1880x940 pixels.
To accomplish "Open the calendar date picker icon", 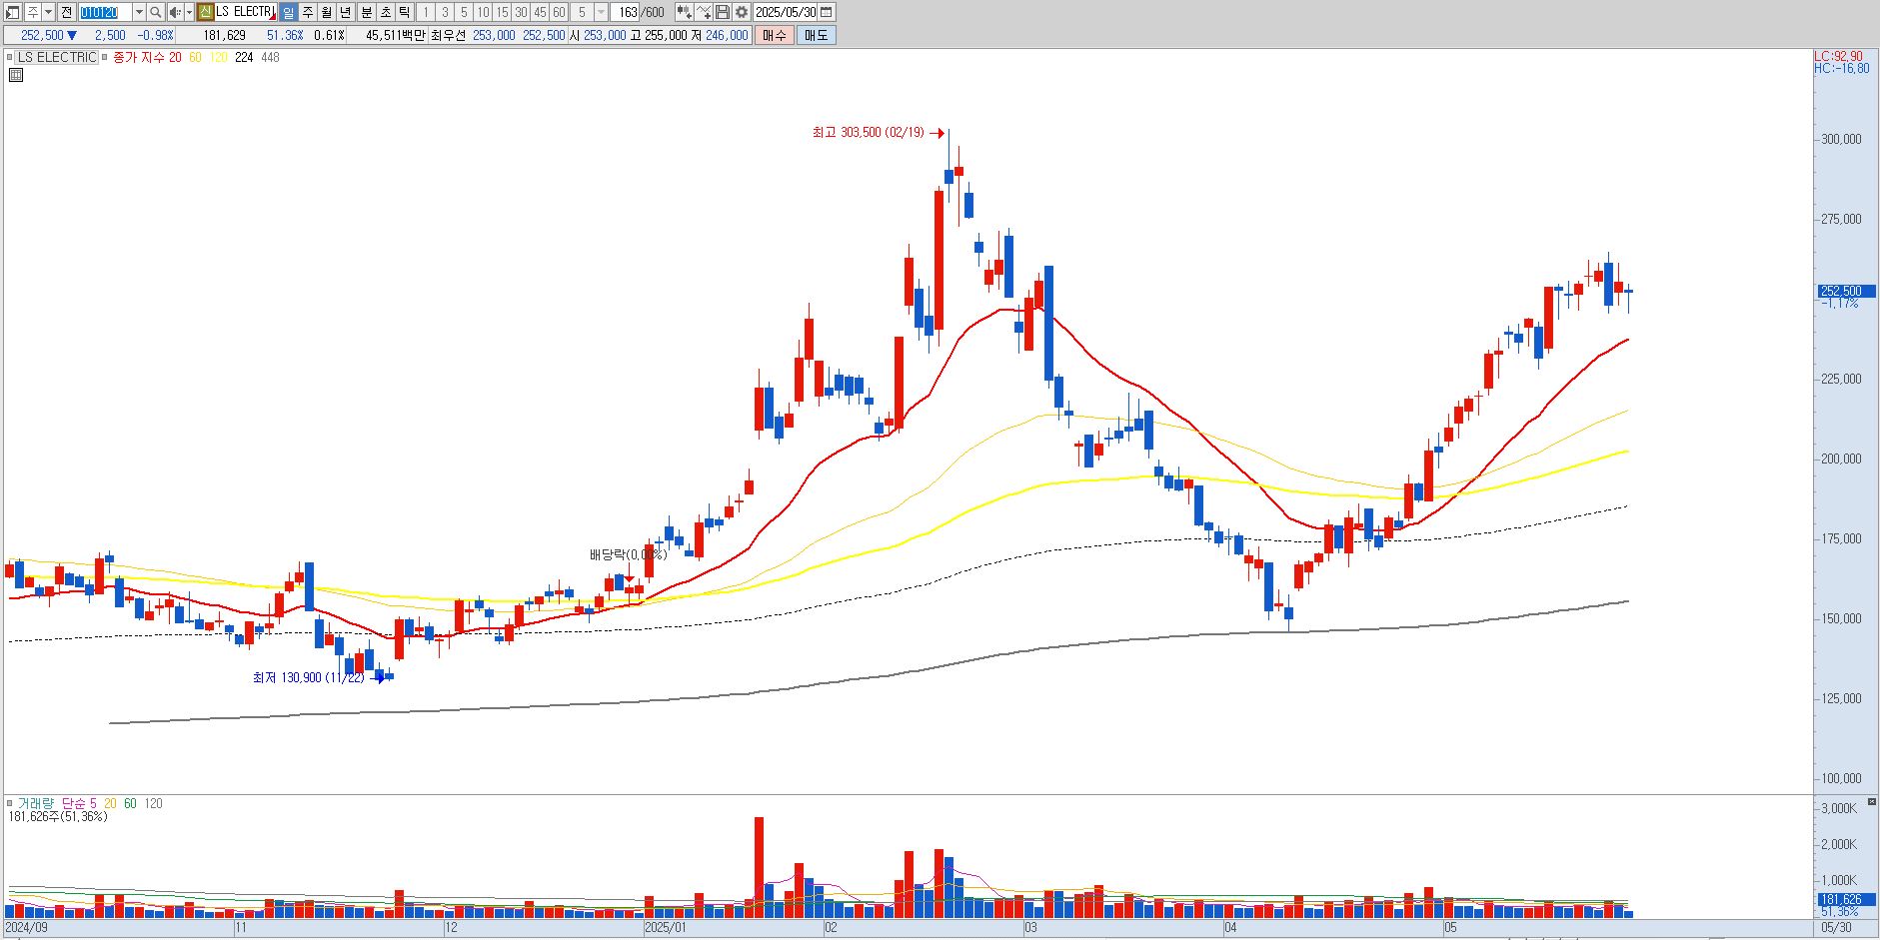I will [827, 12].
